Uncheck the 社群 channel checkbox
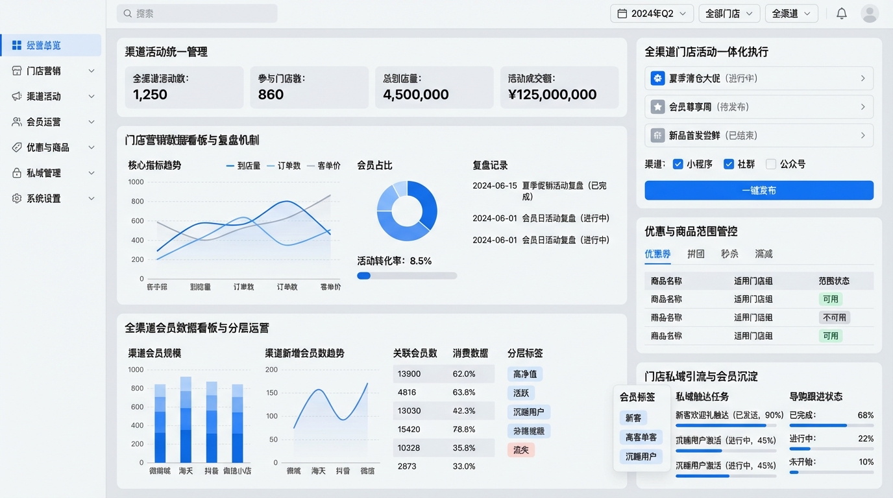893x498 pixels. pyautogui.click(x=729, y=164)
